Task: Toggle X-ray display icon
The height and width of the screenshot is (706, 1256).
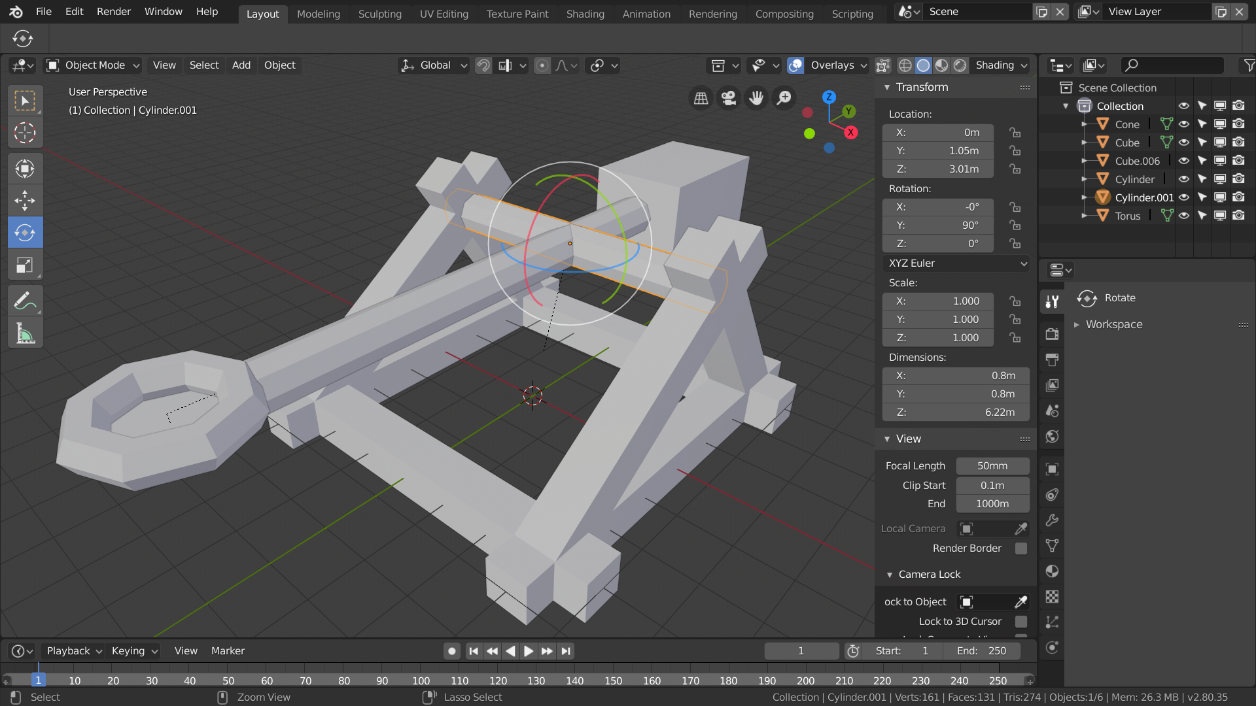Action: coord(882,65)
